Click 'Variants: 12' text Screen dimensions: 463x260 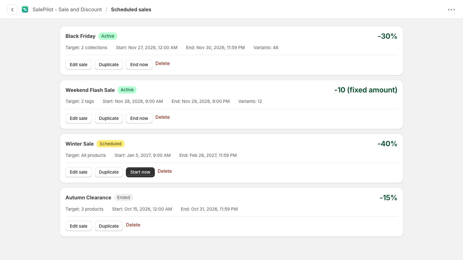[x=250, y=101]
